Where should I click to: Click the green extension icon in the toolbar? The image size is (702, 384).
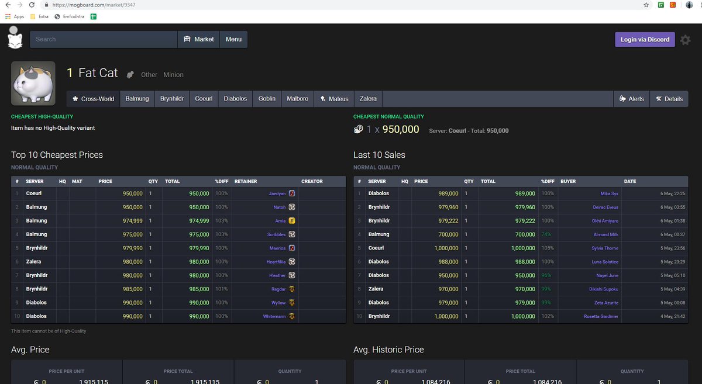(x=660, y=5)
